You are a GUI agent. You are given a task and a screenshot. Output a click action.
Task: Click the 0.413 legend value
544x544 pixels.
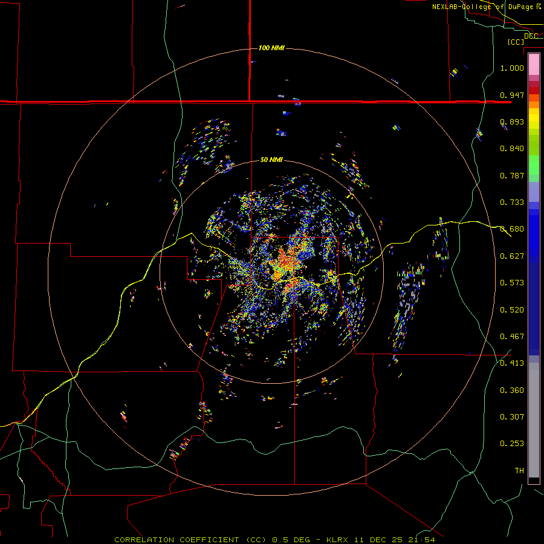coord(512,363)
